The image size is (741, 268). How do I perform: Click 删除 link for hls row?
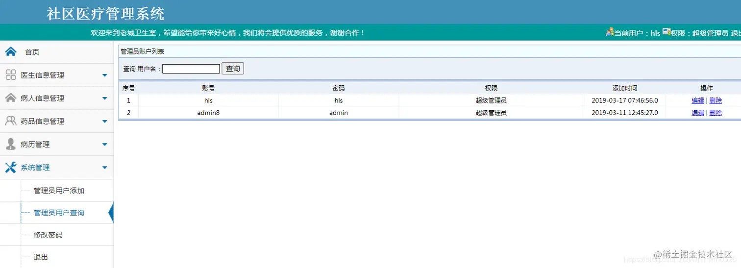pos(716,100)
